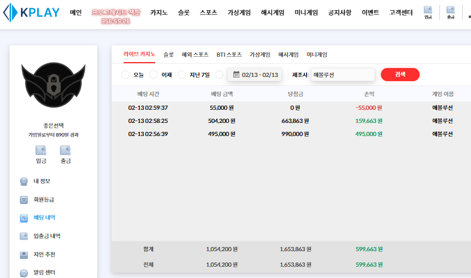This screenshot has width=471, height=278.
Task: Open the 02/13 - 02/13 date range picker
Action: pos(257,75)
